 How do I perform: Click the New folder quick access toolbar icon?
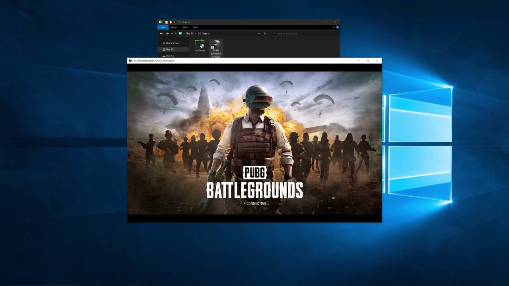171,22
